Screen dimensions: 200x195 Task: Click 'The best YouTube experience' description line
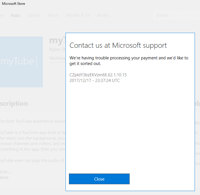pos(33,121)
